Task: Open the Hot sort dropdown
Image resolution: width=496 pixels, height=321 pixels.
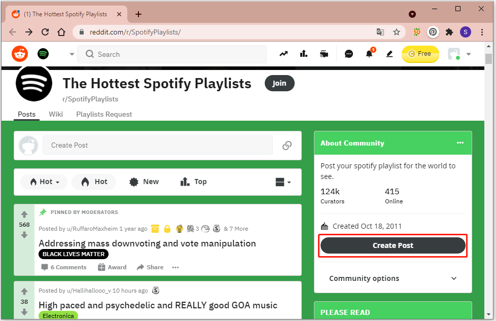Action: tap(44, 182)
